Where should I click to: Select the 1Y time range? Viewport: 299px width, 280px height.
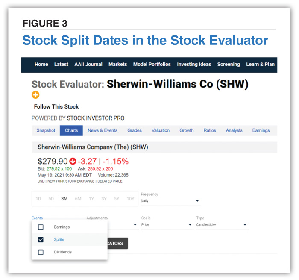point(91,199)
